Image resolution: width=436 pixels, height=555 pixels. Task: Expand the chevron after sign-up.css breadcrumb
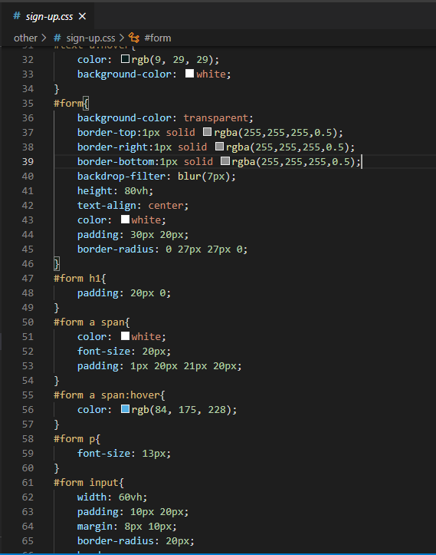pyautogui.click(x=122, y=38)
